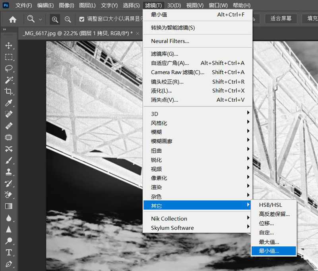Expand the toolbar with the double-arrow
Image resolution: width=318 pixels, height=271 pixels.
pos(4,29)
